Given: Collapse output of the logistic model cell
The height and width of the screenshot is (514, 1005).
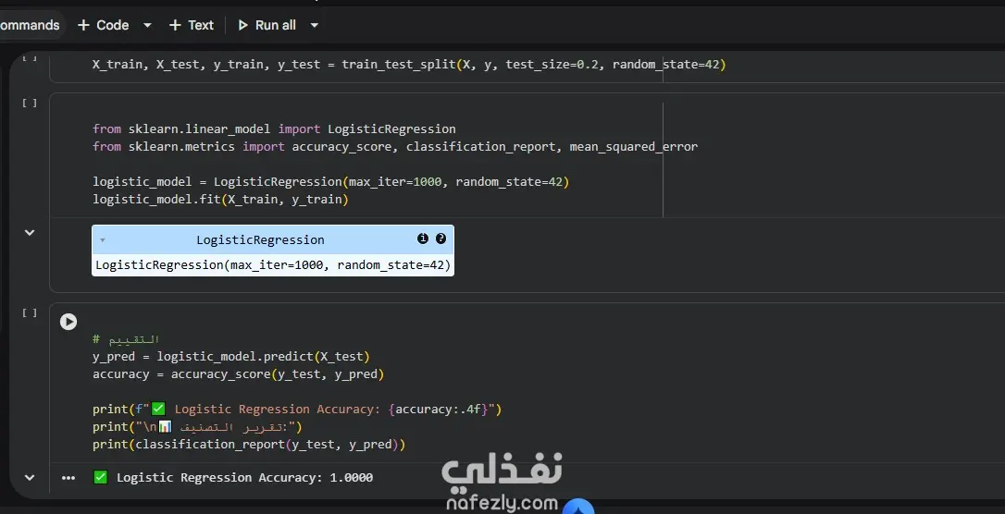Looking at the screenshot, I should [30, 232].
